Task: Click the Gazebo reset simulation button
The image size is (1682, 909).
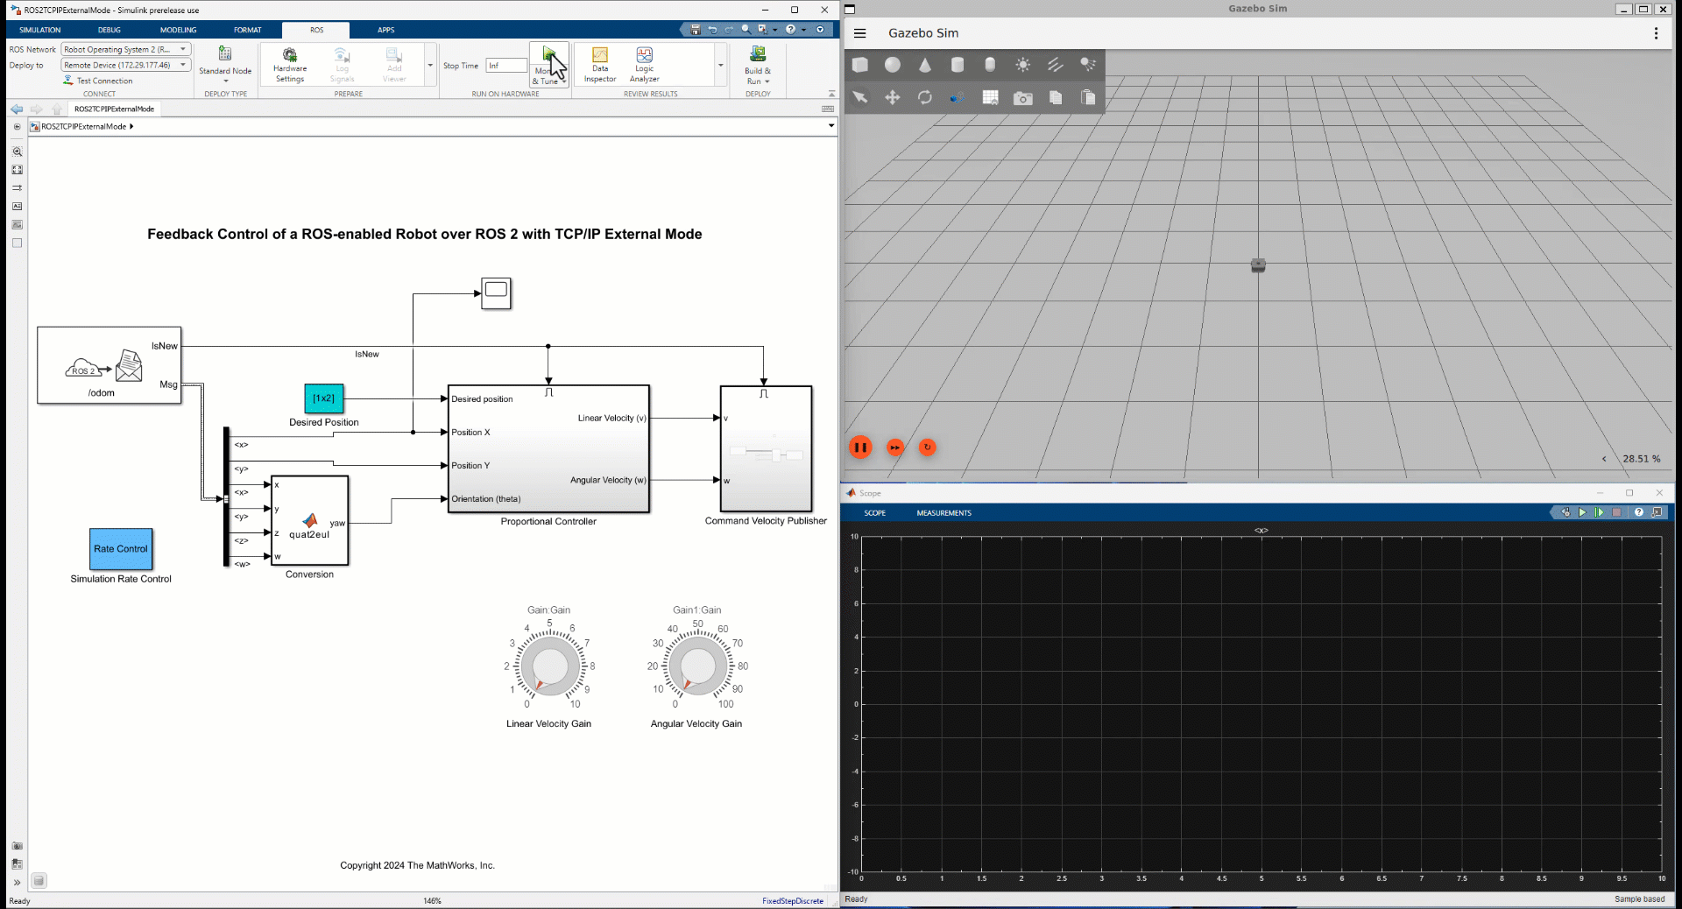Action: point(927,447)
